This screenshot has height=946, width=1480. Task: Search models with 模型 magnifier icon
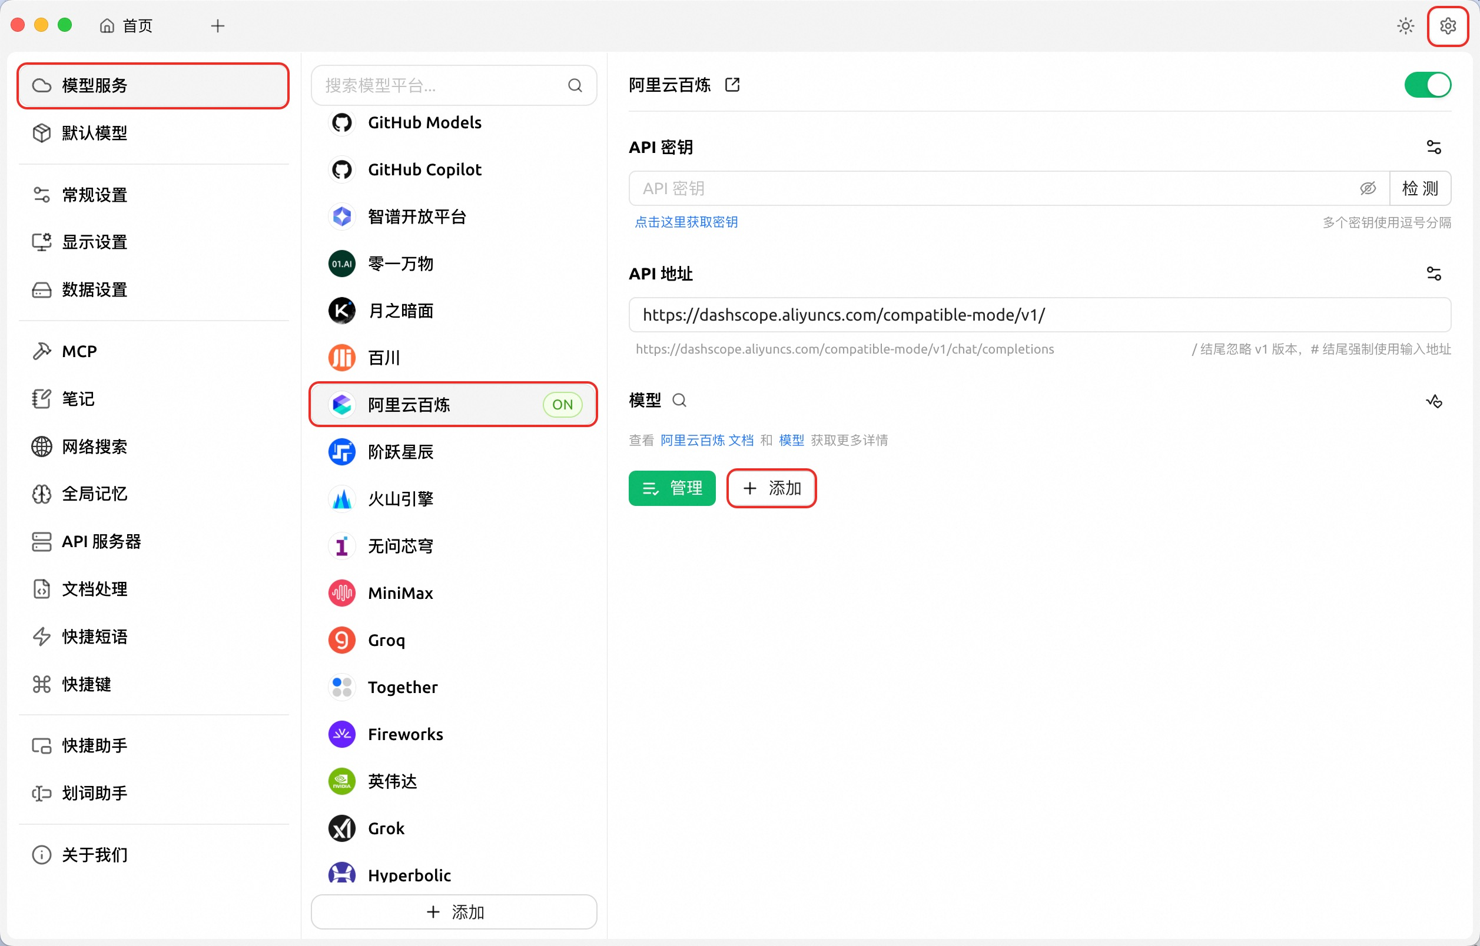click(679, 401)
